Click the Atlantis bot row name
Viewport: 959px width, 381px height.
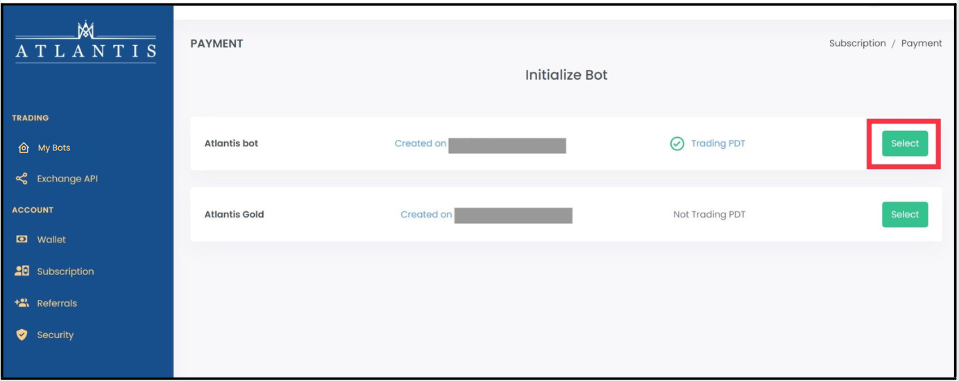click(231, 143)
